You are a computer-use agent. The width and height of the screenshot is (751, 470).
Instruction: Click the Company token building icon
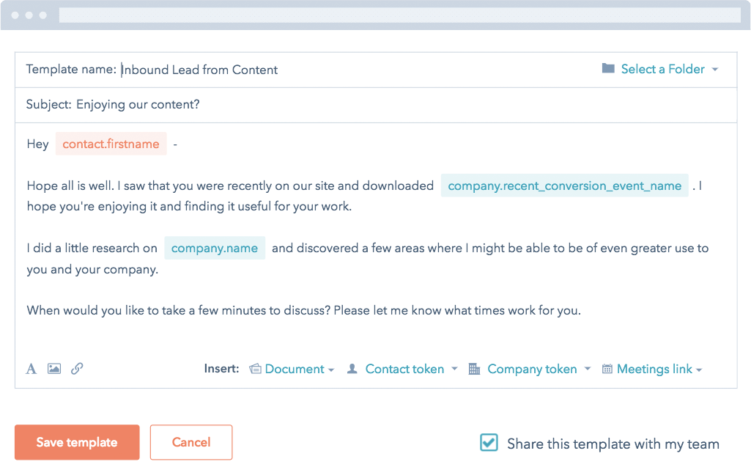475,369
